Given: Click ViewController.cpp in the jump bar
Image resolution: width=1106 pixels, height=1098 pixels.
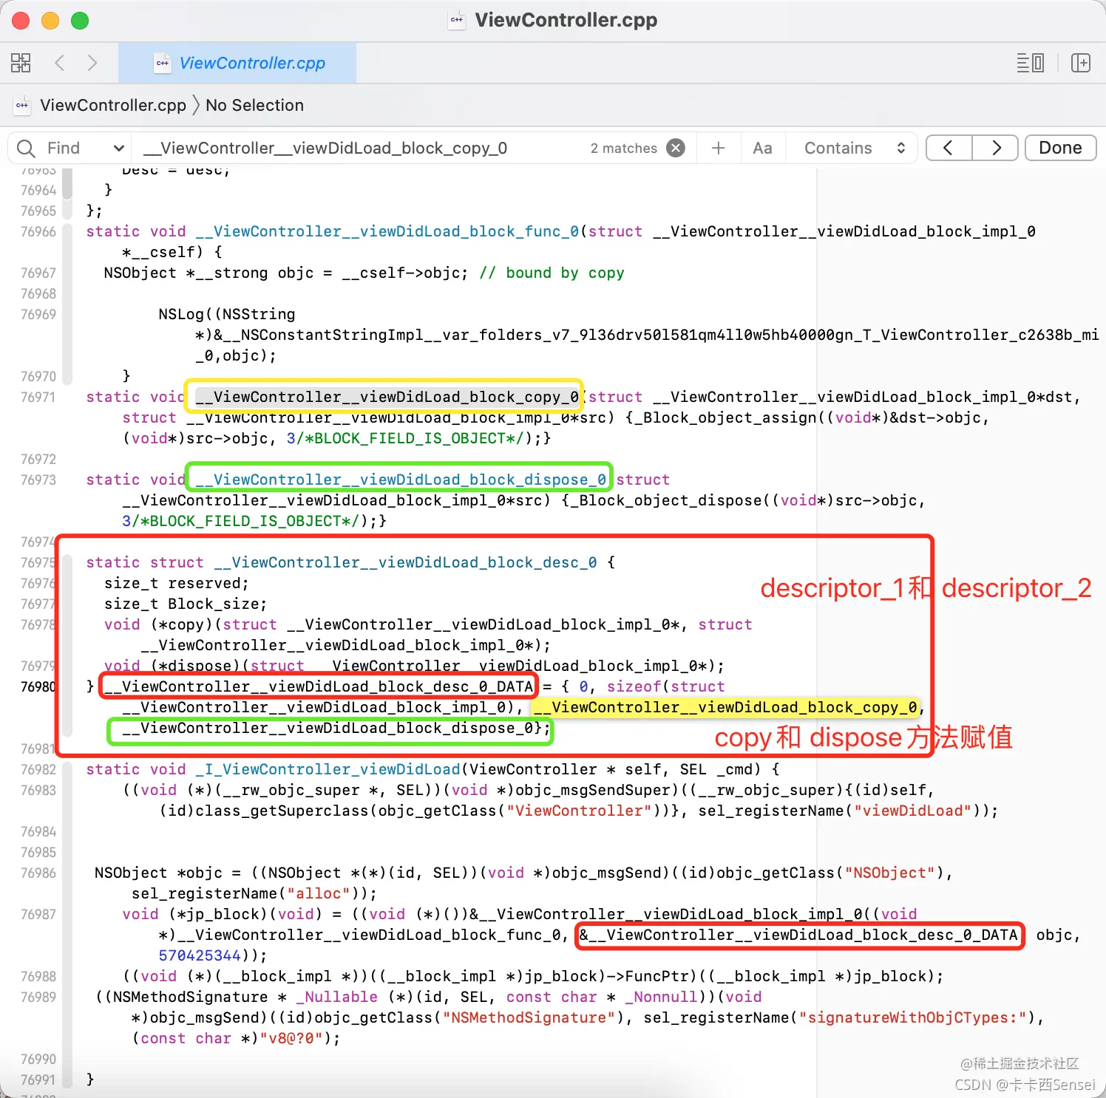Looking at the screenshot, I should 112,105.
